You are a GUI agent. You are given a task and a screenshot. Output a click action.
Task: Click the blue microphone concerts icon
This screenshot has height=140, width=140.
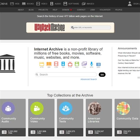coord(92,64)
